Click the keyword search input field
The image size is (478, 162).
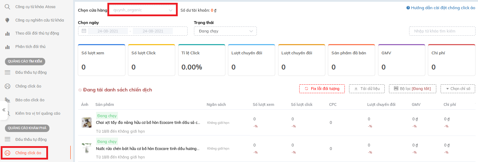[x=442, y=31]
